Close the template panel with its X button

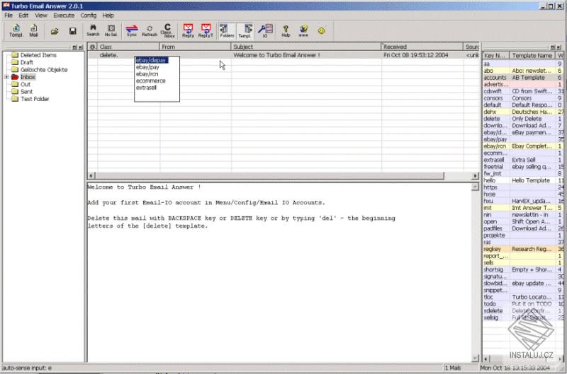click(x=558, y=47)
